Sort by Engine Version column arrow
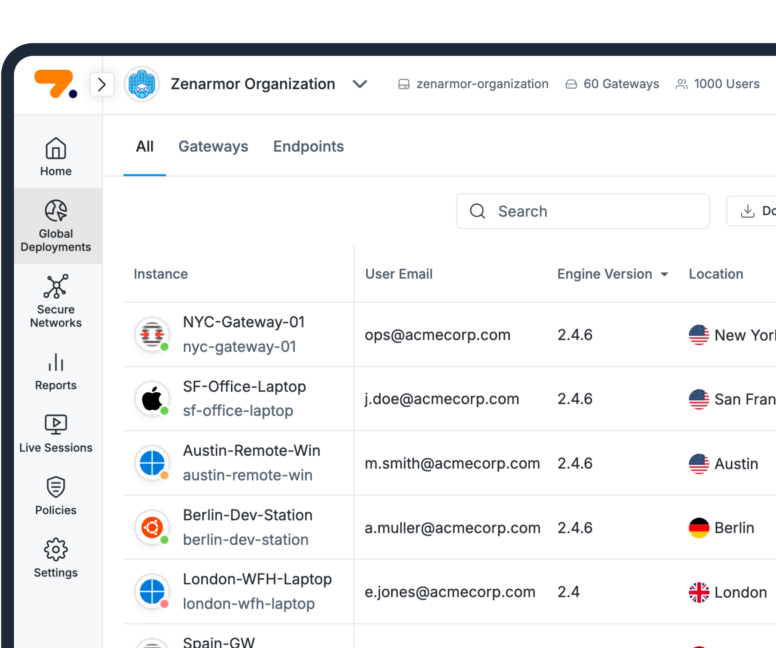This screenshot has height=648, width=776. (x=664, y=274)
